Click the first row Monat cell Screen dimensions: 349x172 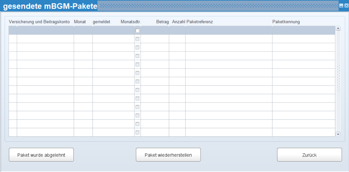click(83, 30)
